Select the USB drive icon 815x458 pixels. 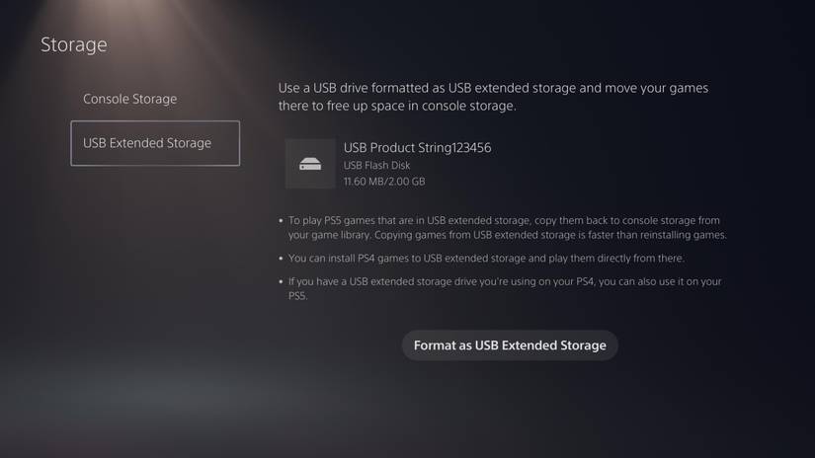pos(310,164)
